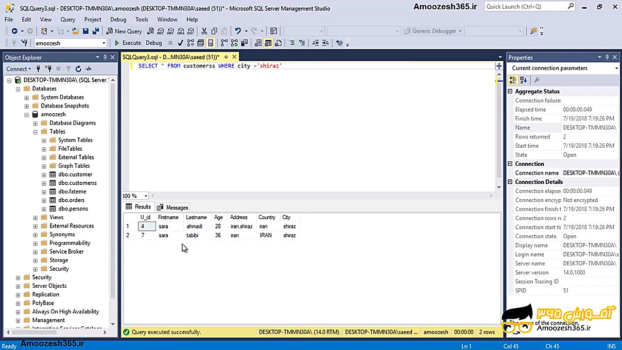Toggle IntelliSense enabled highlighted icon
This screenshot has width=622, height=350.
pyautogui.click(x=210, y=43)
